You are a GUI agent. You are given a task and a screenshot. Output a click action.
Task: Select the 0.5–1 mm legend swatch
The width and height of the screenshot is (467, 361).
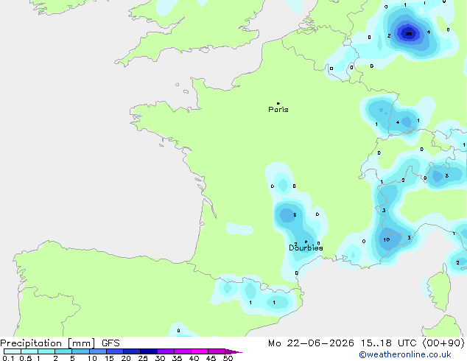pos(29,351)
